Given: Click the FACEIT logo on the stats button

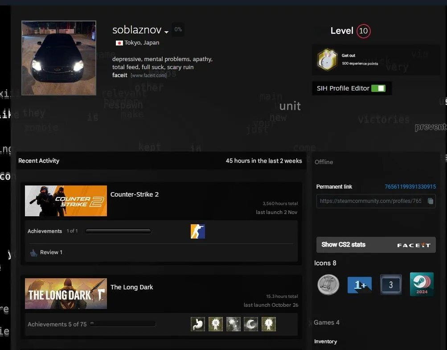Looking at the screenshot, I should point(413,244).
